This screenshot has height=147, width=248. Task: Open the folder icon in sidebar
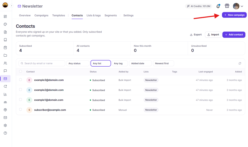5,55
